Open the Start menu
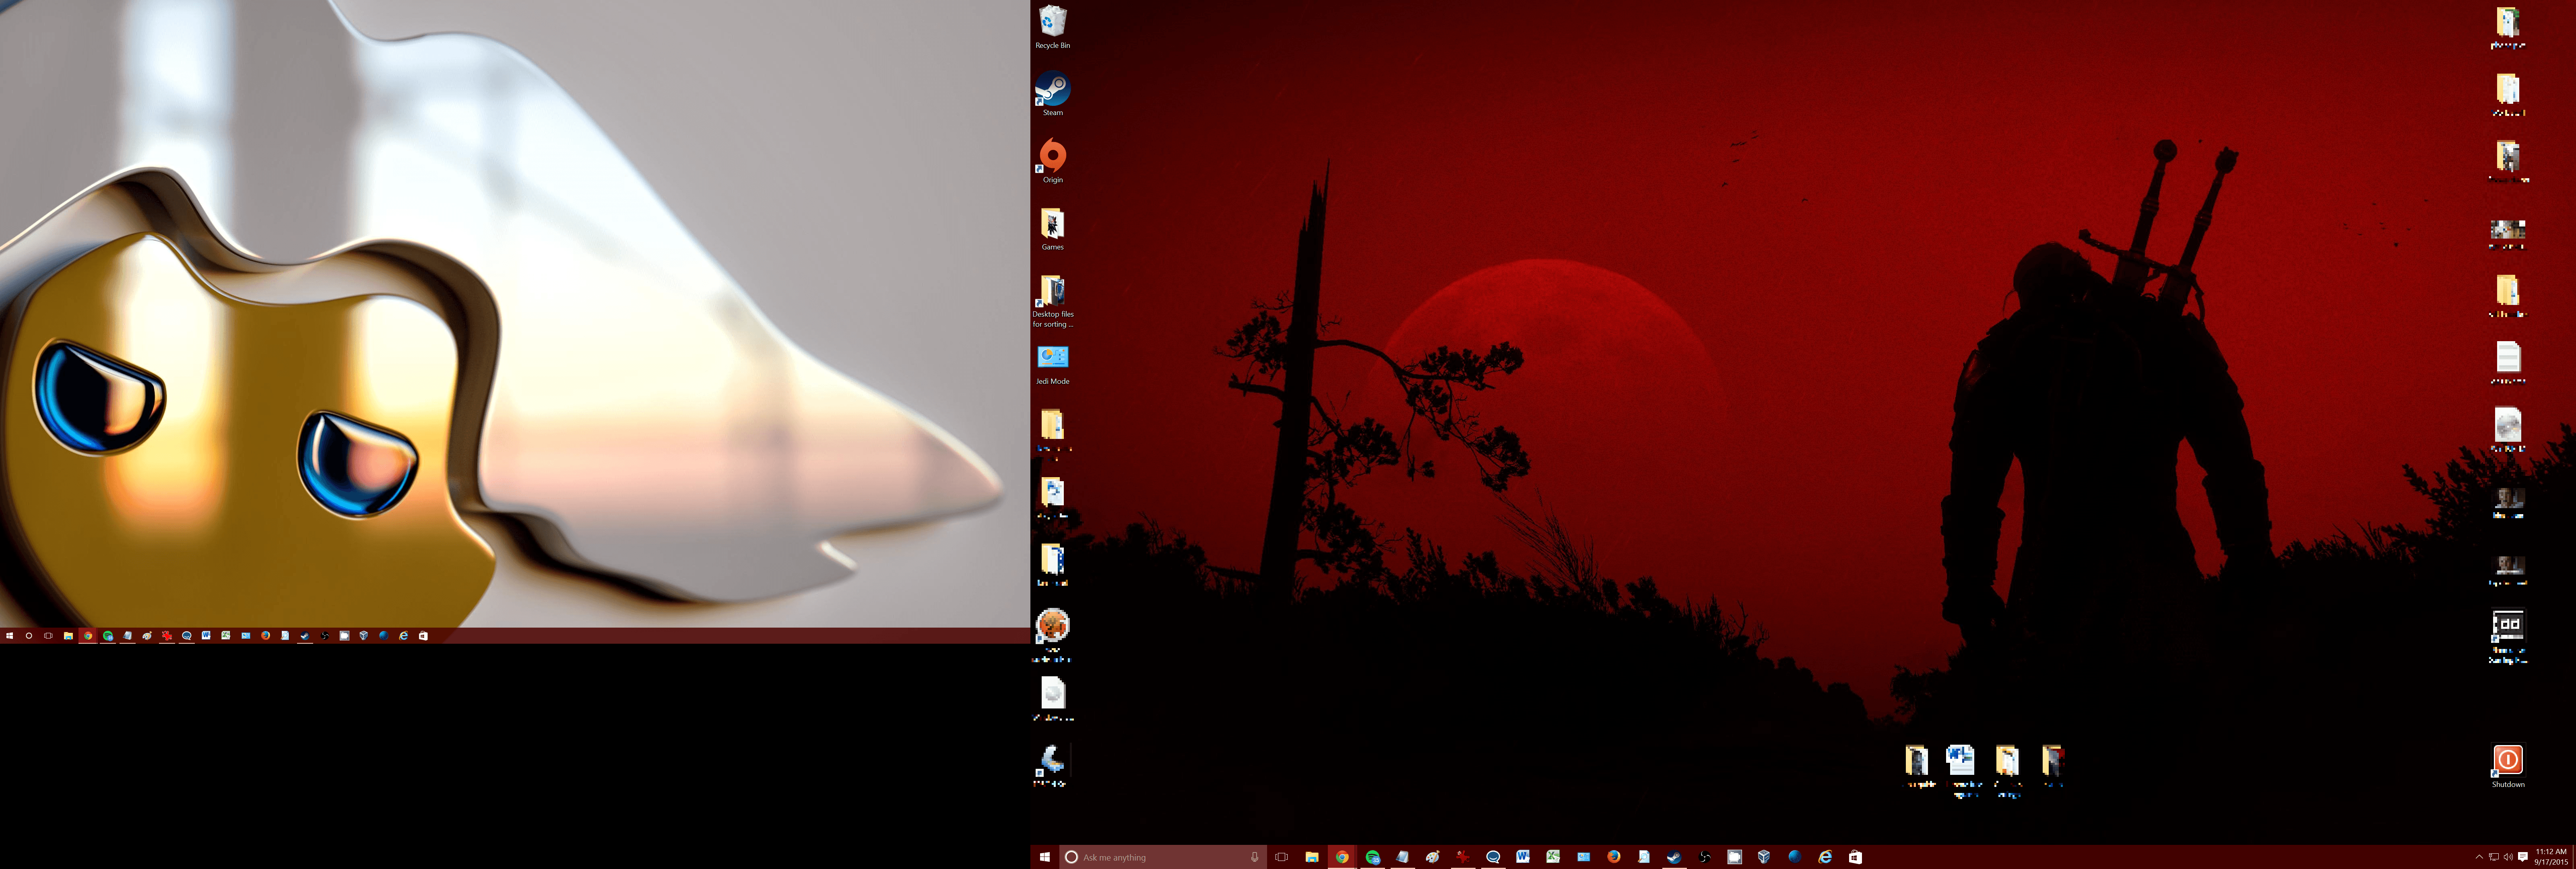Viewport: 2576px width, 869px height. click(x=1045, y=857)
